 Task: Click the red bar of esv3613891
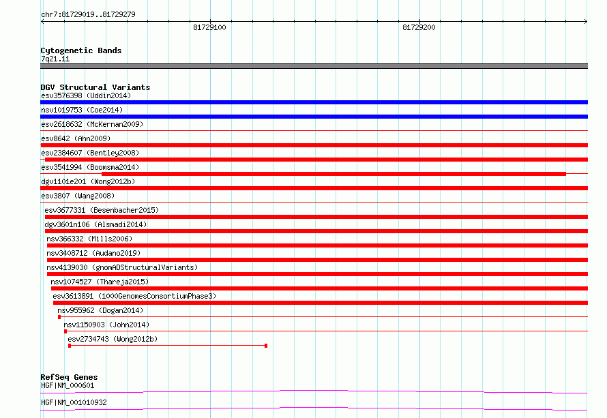[x=321, y=303]
